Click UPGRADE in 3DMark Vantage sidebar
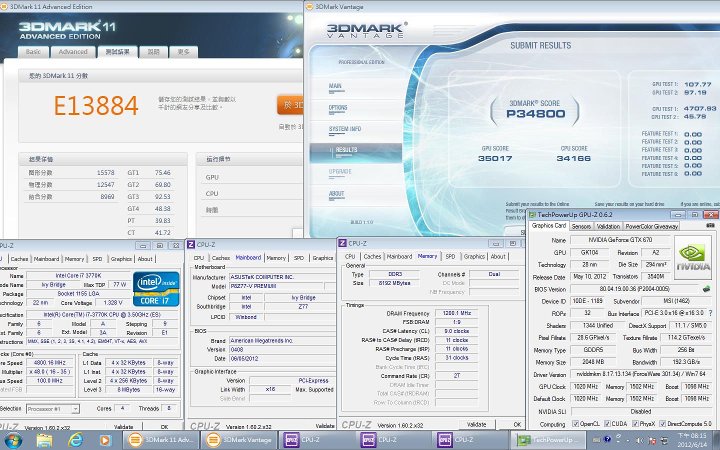This screenshot has height=450, width=720. (340, 172)
